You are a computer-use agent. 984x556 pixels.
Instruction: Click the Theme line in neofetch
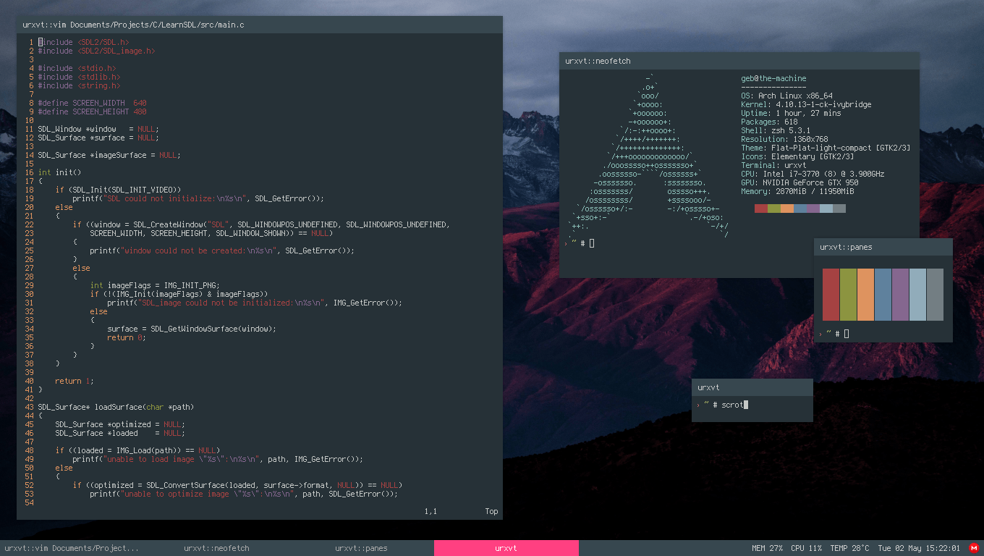tap(826, 148)
